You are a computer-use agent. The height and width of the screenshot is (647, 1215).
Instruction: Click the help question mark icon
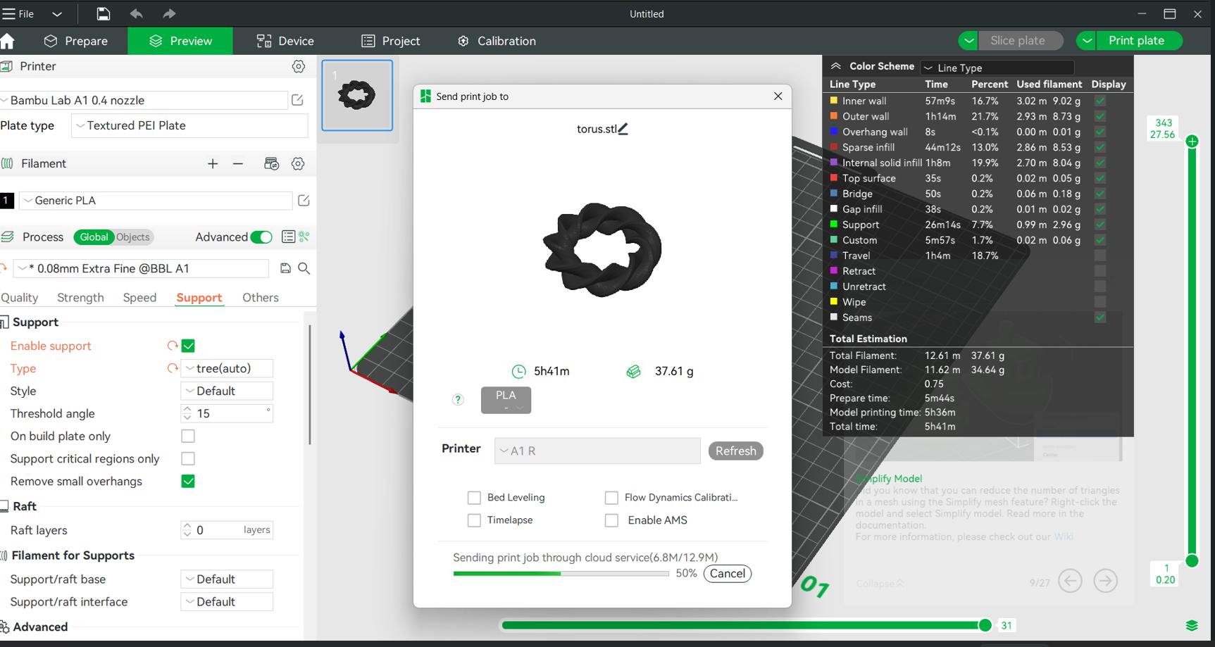(458, 400)
